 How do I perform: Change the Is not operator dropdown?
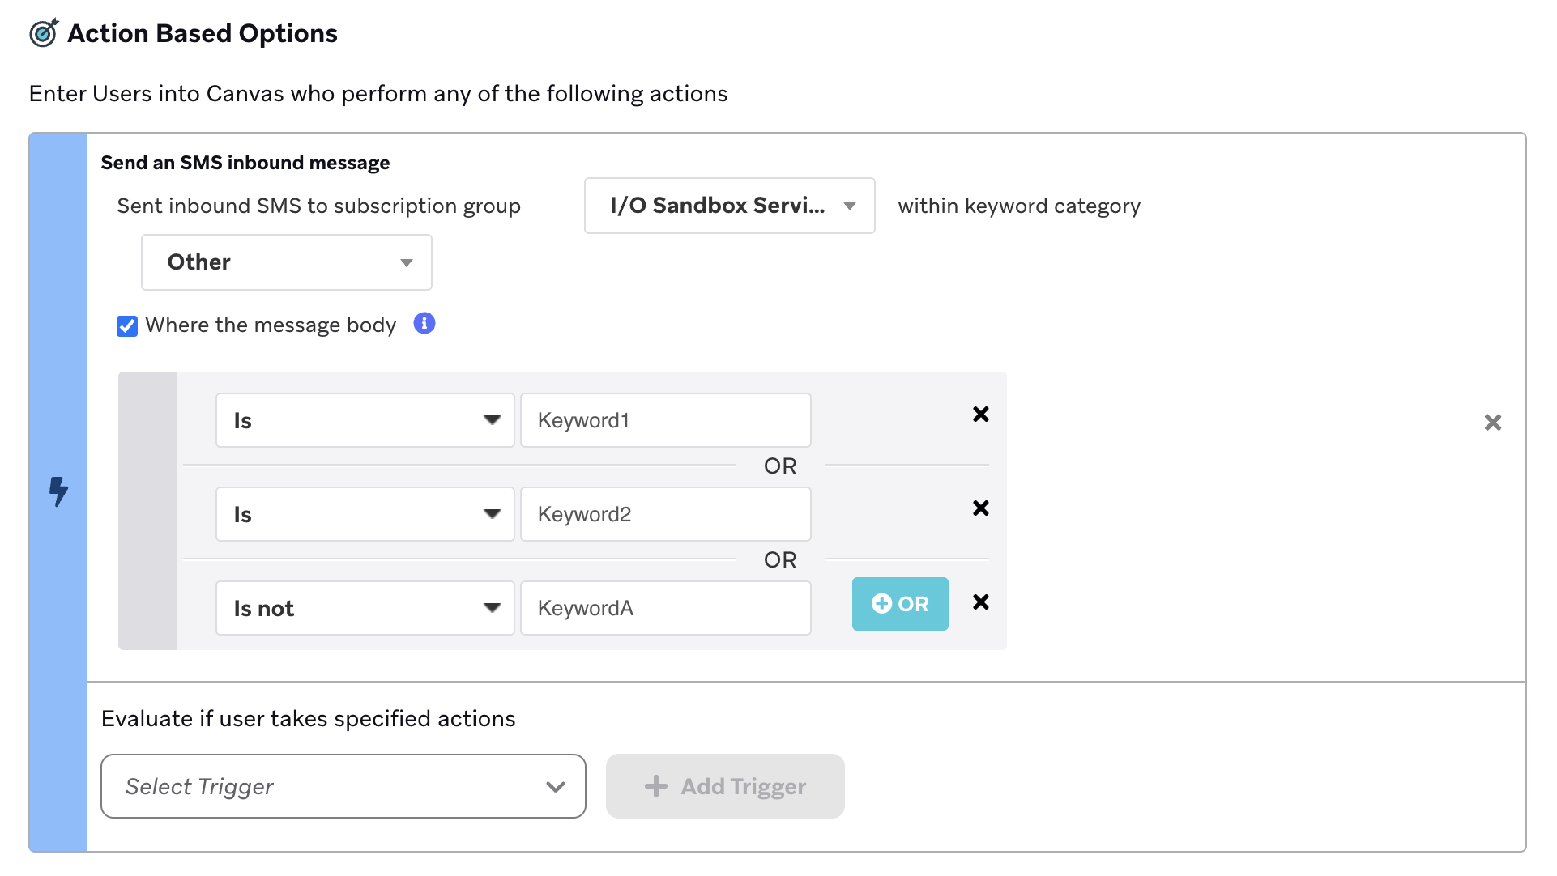click(x=365, y=608)
